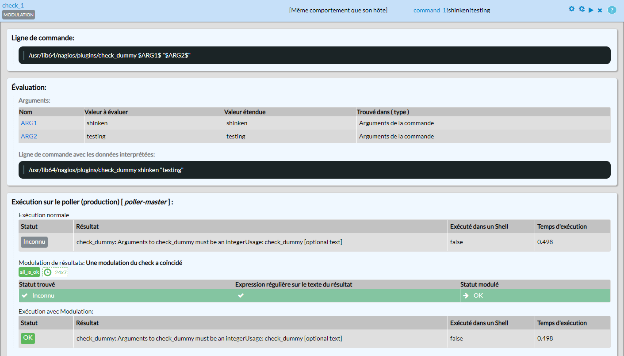
Task: Click the arrow icon before modulated OK status
Action: pyautogui.click(x=466, y=295)
